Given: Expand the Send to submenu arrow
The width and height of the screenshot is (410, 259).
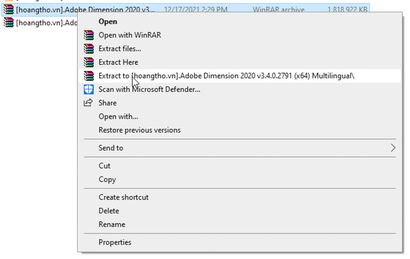Looking at the screenshot, I should pyautogui.click(x=393, y=148).
